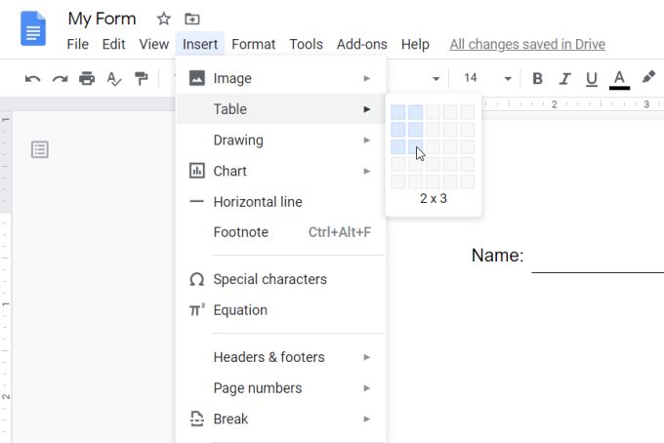This screenshot has width=664, height=443.
Task: Open the font size 14 dropdown
Action: click(485, 78)
